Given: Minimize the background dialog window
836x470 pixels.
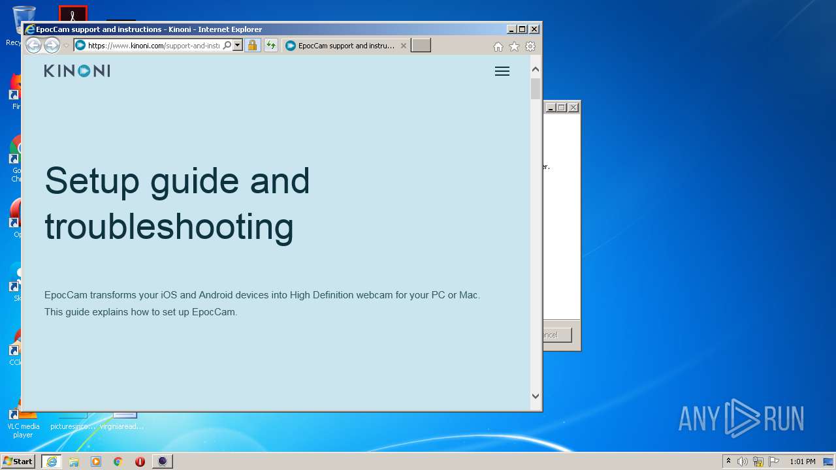Looking at the screenshot, I should click(551, 108).
